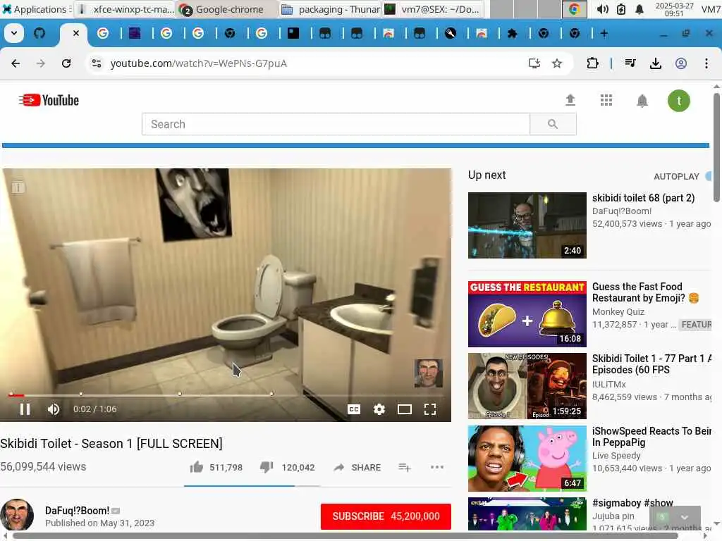Open the info card icon on video

pos(18,187)
